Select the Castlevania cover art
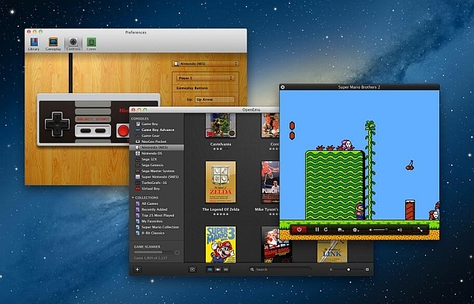474x304 pixels. tap(221, 125)
